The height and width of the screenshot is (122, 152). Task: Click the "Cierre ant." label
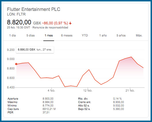tap(84, 102)
